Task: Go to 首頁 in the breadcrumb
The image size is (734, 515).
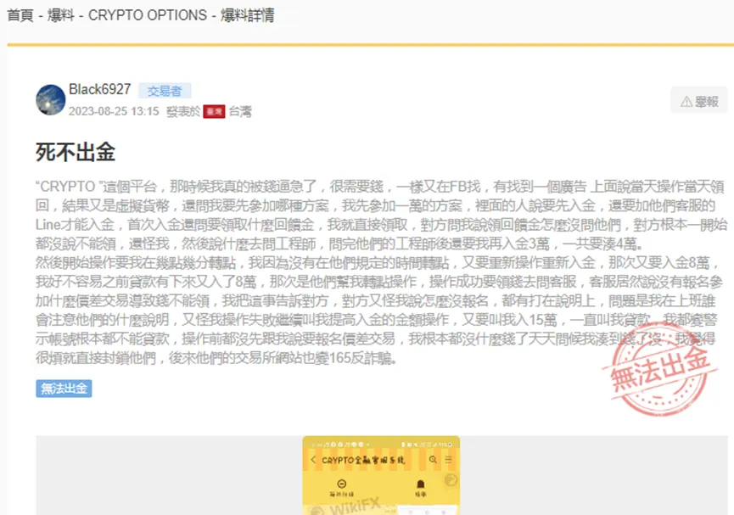Action: pos(20,15)
